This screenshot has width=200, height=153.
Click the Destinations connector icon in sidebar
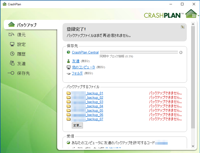click(x=11, y=73)
